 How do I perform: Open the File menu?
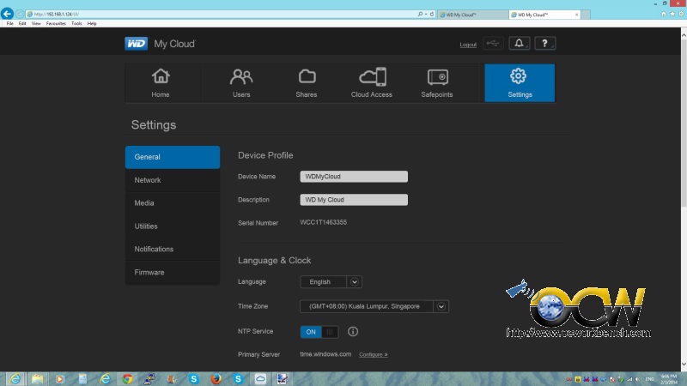coord(9,24)
